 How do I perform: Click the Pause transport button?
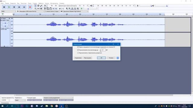[x=4, y=7]
